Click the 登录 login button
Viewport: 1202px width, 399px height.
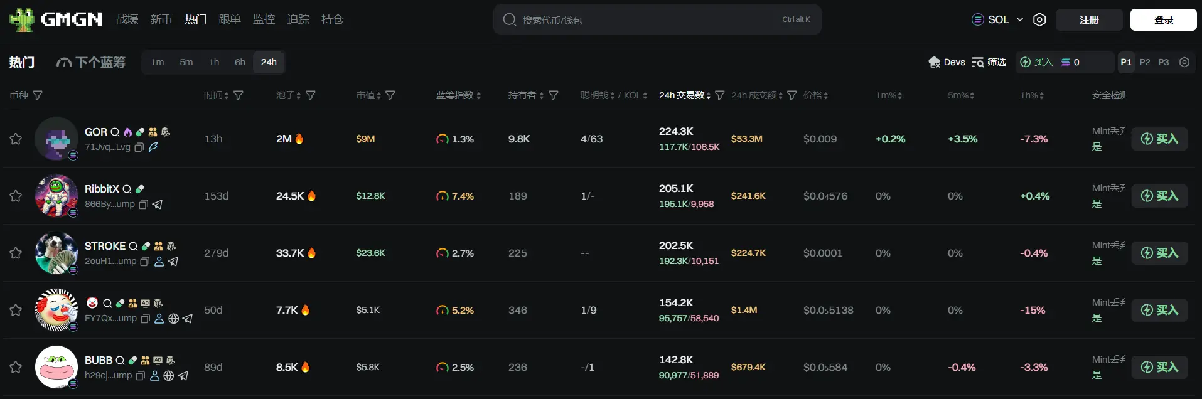pos(1163,20)
